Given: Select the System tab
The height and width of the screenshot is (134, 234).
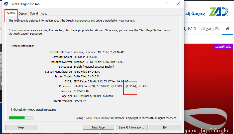Looking at the screenshot, I should 11,13.
